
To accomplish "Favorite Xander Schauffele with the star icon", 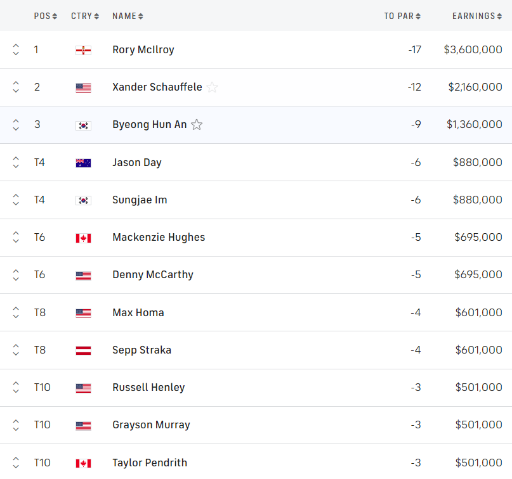I will [212, 87].
